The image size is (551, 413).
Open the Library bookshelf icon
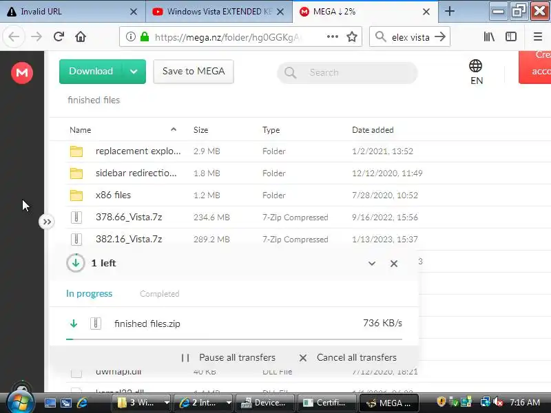[489, 36]
